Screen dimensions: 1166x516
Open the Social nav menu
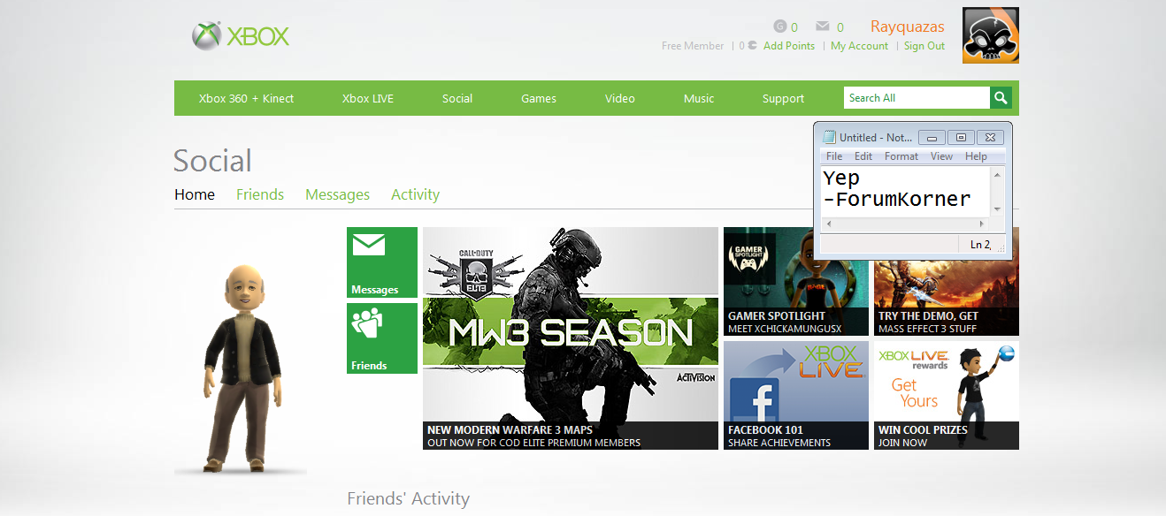[457, 98]
